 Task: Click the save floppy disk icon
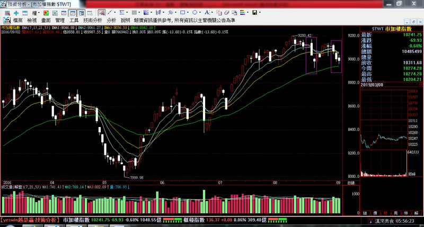click(255, 12)
